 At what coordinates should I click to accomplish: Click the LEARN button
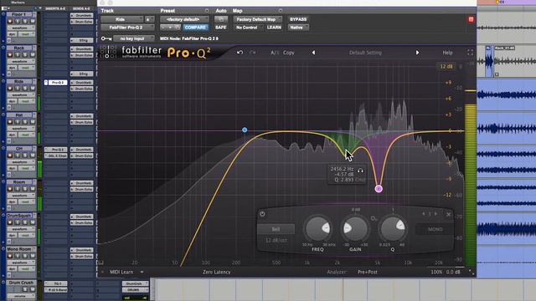point(274,28)
